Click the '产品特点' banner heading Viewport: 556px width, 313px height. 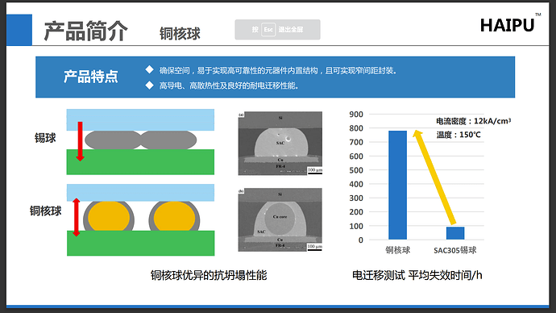91,77
